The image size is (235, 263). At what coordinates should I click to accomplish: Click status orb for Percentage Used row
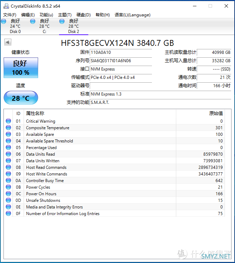coord(8,147)
